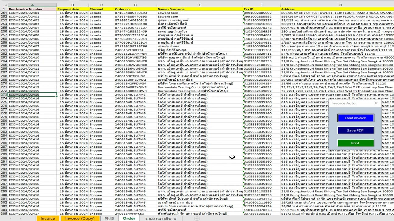Click cell ECOM2024/02409

point(32,54)
